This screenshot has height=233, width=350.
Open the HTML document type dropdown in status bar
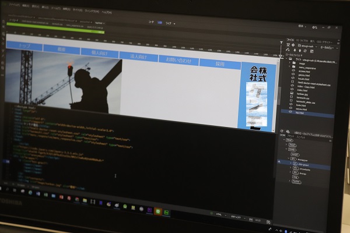click(221, 215)
